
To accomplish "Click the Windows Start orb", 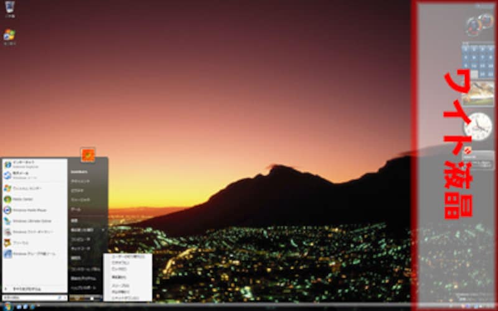I will pos(7,307).
